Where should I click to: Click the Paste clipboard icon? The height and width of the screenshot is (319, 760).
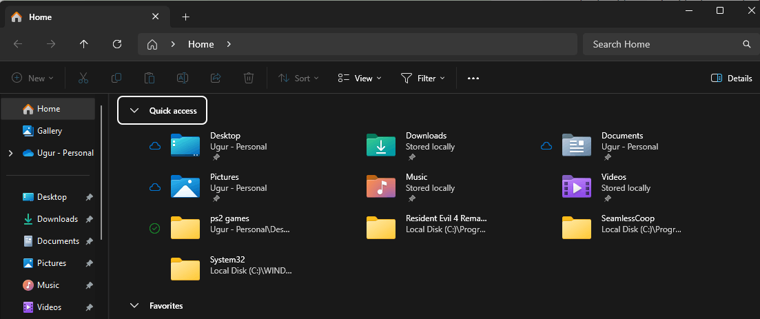150,78
